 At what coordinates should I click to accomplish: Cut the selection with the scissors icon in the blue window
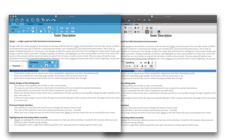[x=27, y=20]
